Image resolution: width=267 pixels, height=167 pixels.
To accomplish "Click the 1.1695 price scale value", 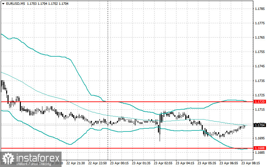I will tap(260, 138).
